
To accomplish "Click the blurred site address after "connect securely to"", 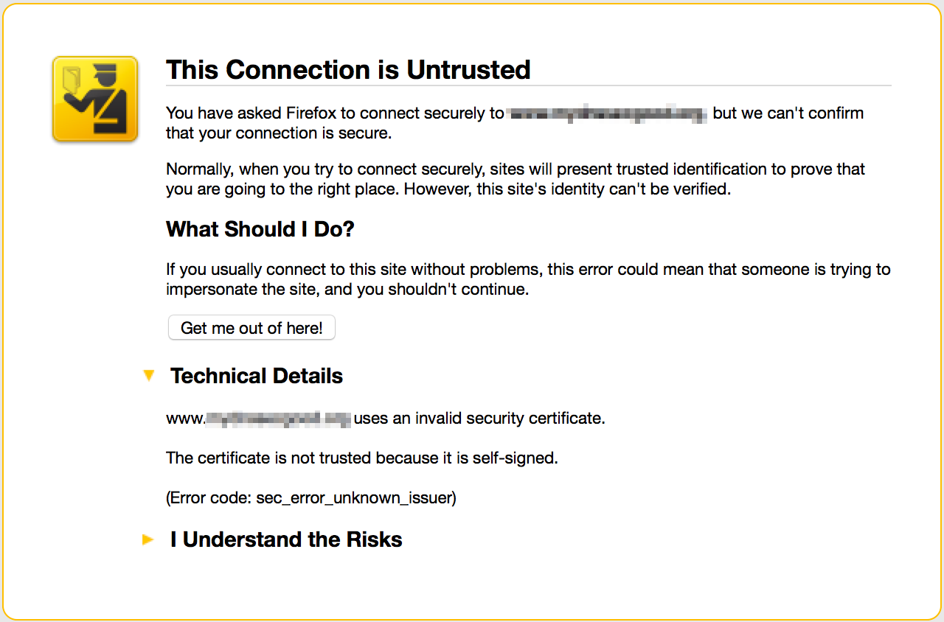I will 608,113.
